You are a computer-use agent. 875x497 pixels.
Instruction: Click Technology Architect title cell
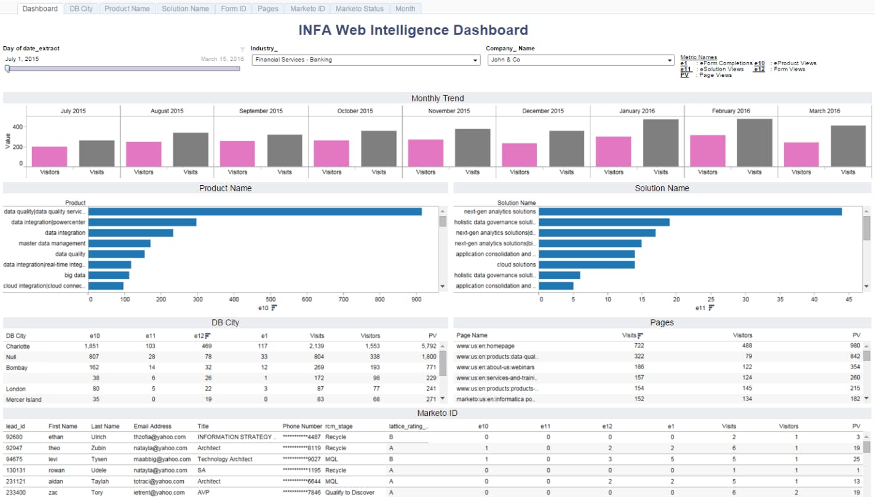coord(225,459)
